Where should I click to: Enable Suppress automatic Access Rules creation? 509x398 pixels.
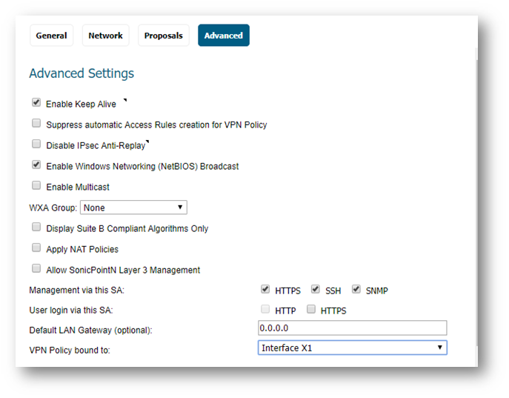36,123
